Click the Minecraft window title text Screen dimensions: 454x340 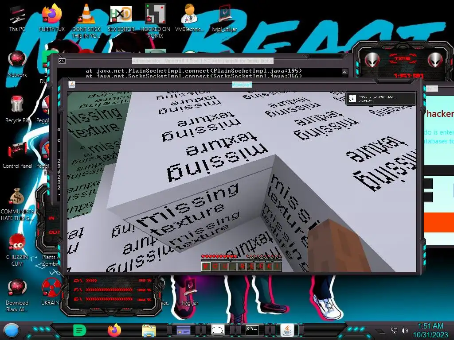(x=242, y=85)
